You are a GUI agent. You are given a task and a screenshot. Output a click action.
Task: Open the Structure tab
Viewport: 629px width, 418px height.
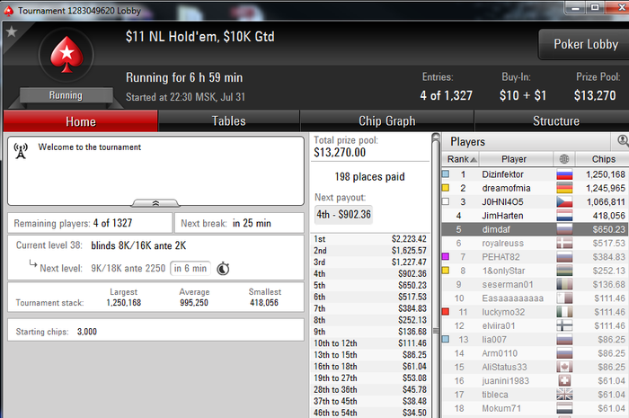pyautogui.click(x=555, y=121)
